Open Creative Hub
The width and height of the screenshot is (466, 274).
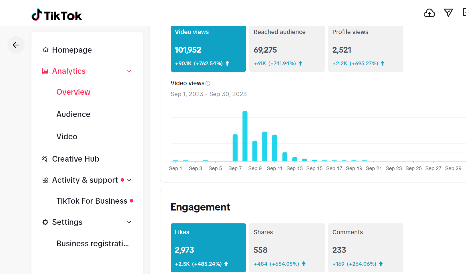pyautogui.click(x=75, y=159)
